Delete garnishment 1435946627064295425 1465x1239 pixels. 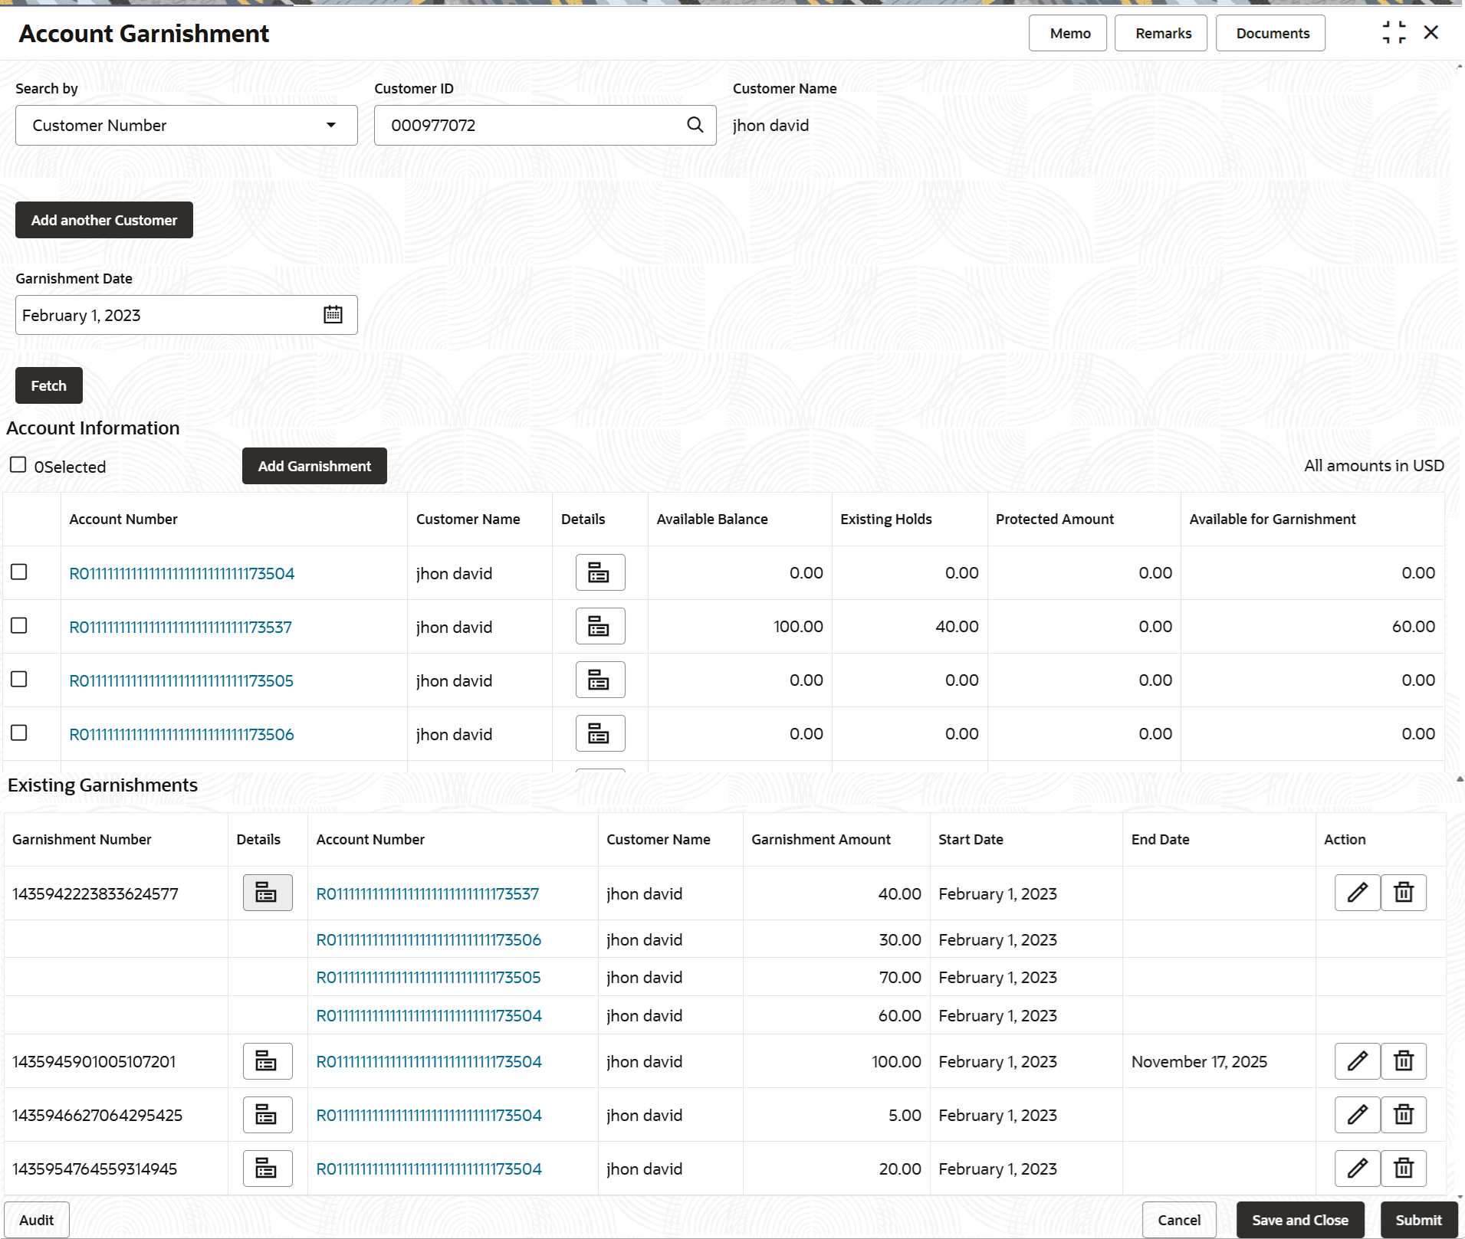[x=1404, y=1115]
